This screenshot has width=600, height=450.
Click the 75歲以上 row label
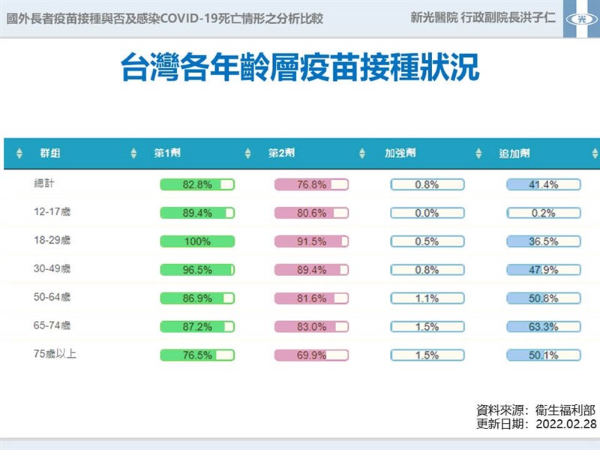pos(55,354)
